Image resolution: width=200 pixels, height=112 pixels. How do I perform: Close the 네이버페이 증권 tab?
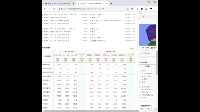click(106, 4)
